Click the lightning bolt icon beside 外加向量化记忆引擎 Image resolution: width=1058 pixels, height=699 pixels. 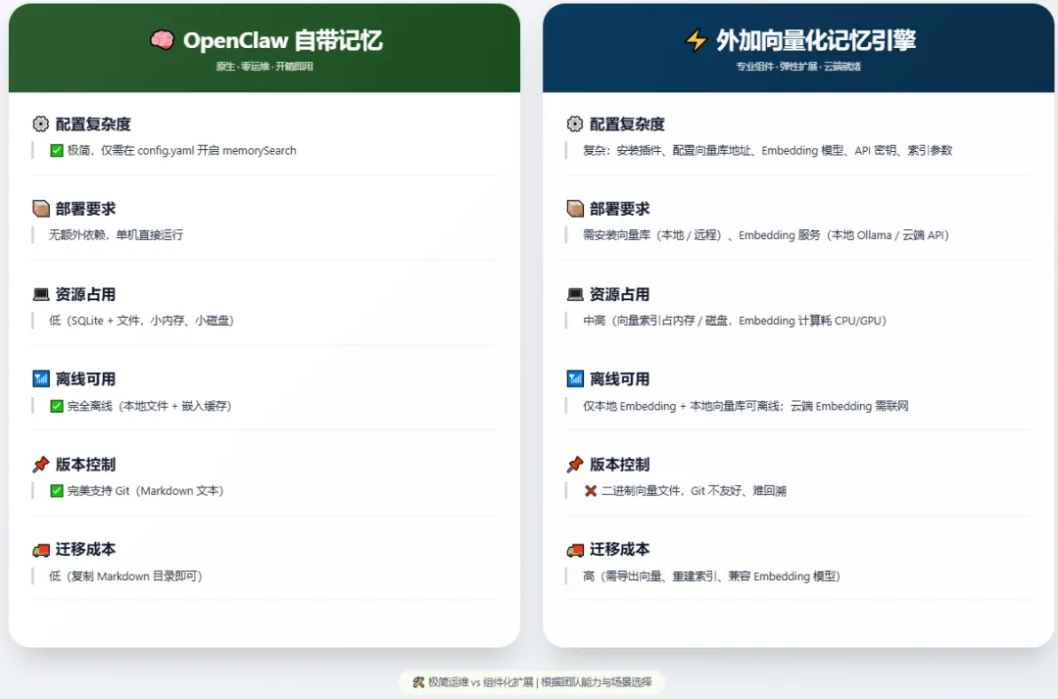(696, 40)
